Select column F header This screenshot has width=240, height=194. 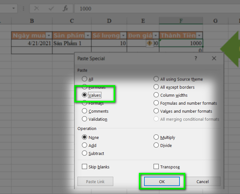point(181,21)
